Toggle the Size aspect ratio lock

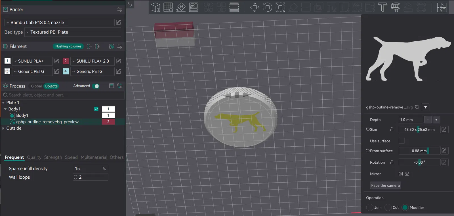coord(392,129)
